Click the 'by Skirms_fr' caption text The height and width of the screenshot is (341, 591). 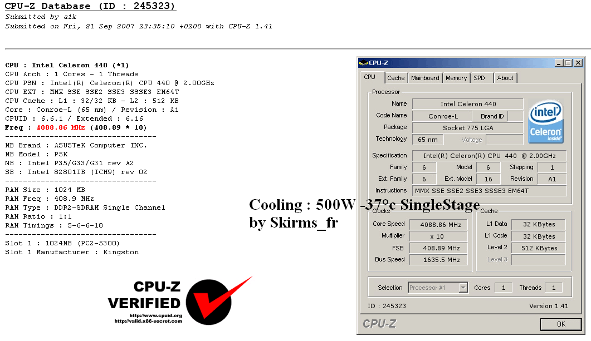[294, 223]
